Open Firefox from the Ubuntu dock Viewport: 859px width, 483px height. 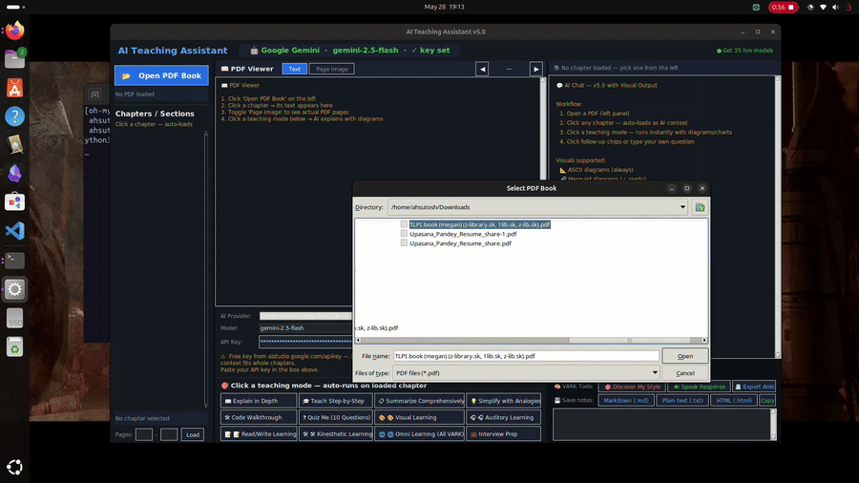14,31
